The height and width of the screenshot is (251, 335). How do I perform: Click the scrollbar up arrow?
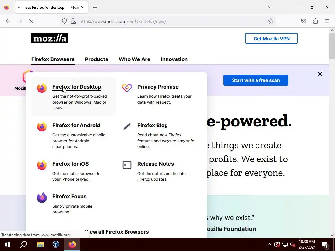click(332, 30)
